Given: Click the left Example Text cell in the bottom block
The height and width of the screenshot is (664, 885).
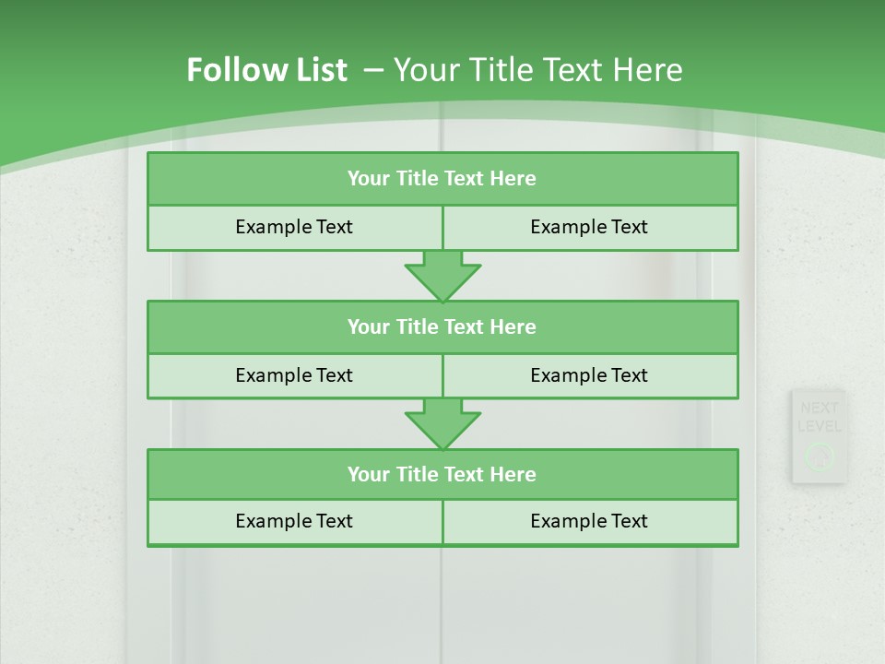Looking at the screenshot, I should [294, 521].
